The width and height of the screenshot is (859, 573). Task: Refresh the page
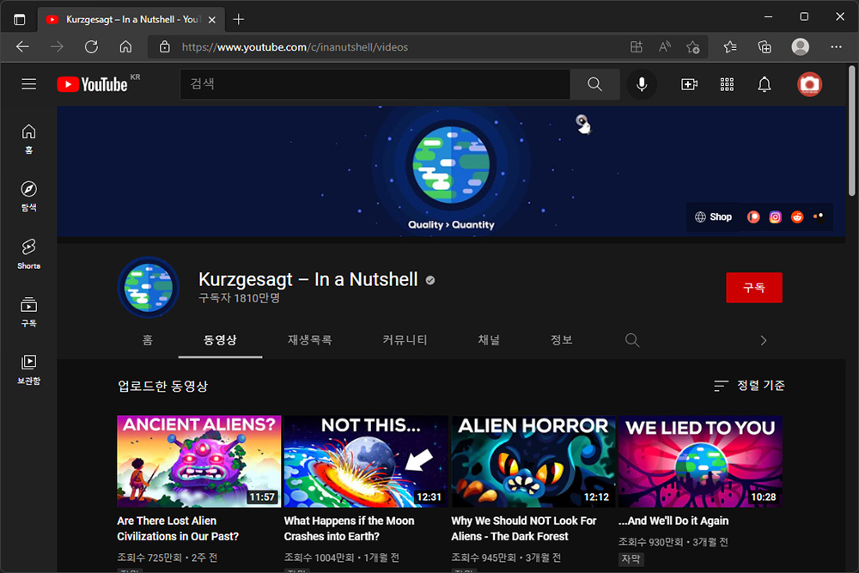[x=92, y=47]
